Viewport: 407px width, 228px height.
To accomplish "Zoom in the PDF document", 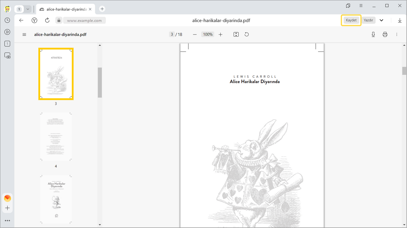I will pyautogui.click(x=220, y=34).
